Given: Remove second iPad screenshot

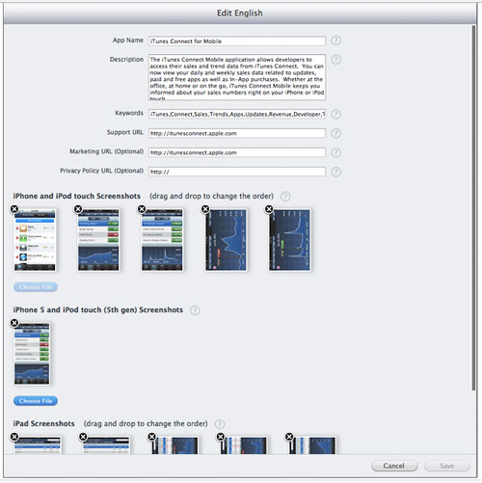Looking at the screenshot, I should pyautogui.click(x=83, y=437).
